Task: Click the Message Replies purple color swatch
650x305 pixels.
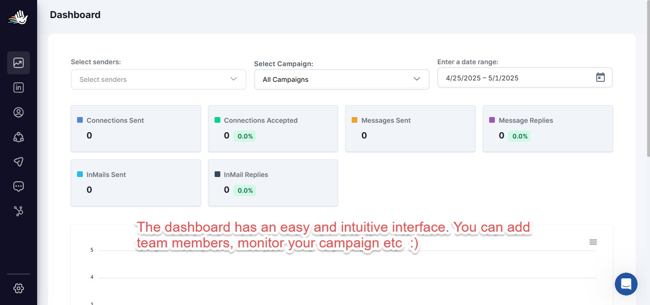Action: click(x=492, y=120)
